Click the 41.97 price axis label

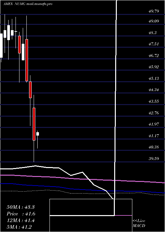pyautogui.click(x=154, y=124)
